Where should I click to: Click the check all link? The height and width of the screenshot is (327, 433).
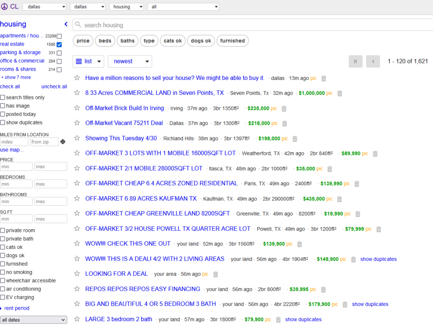tap(10, 87)
